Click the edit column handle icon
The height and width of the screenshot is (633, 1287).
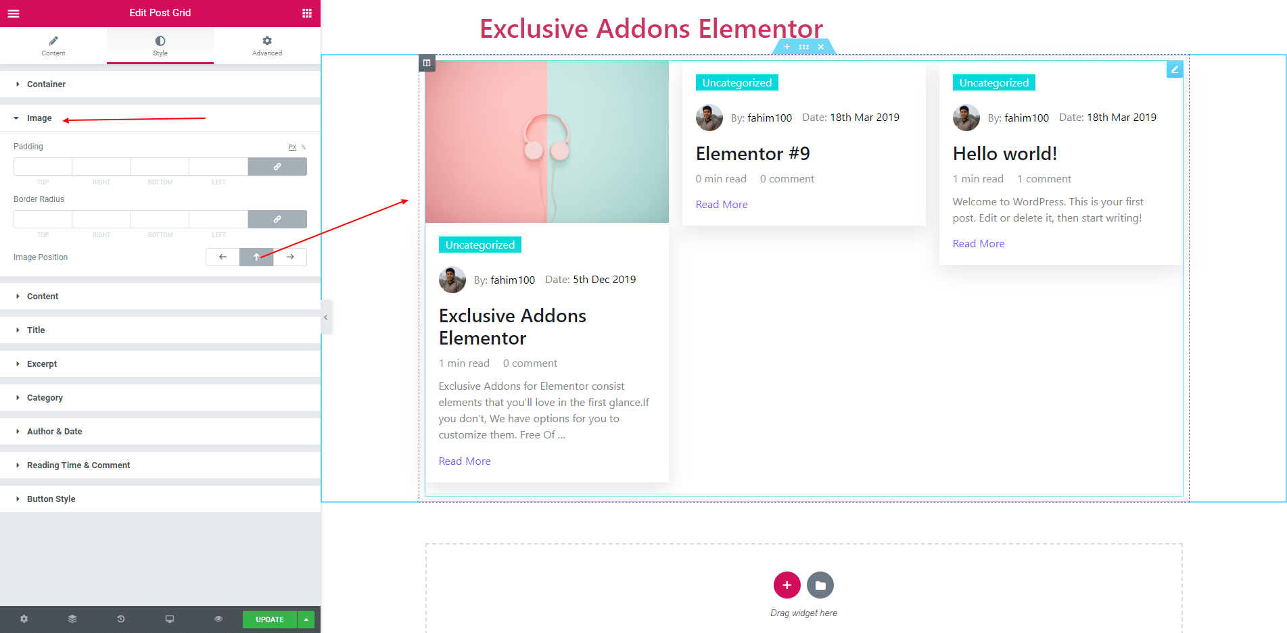(427, 63)
